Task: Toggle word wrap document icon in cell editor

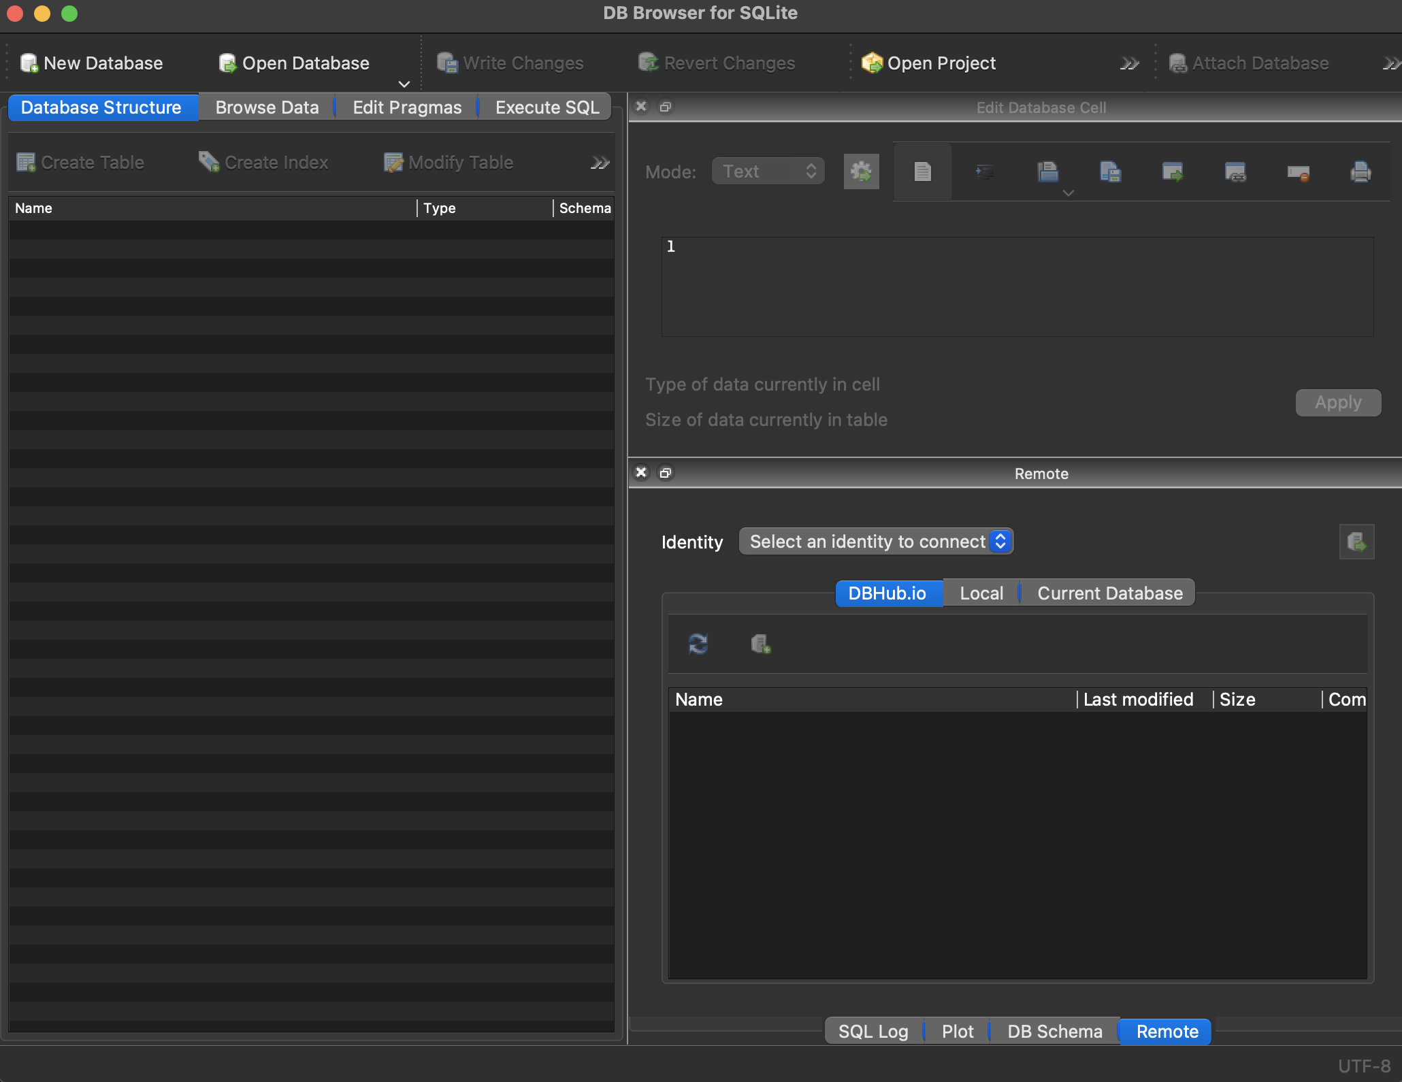Action: point(922,172)
